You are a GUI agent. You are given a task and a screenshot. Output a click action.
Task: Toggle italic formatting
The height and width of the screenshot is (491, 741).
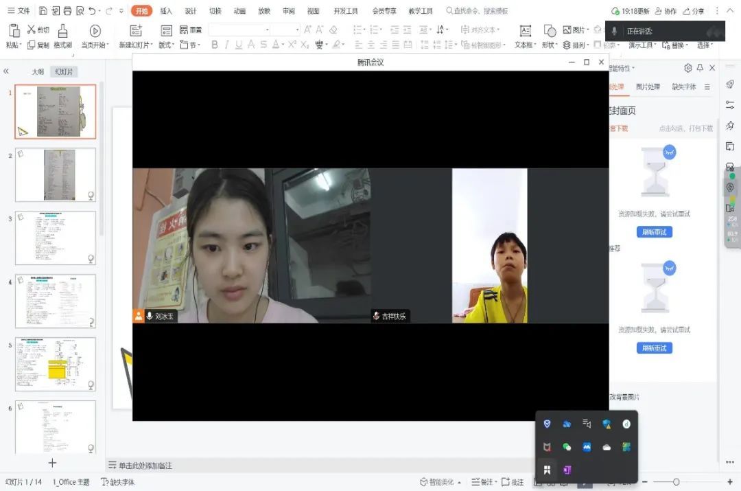click(226, 44)
